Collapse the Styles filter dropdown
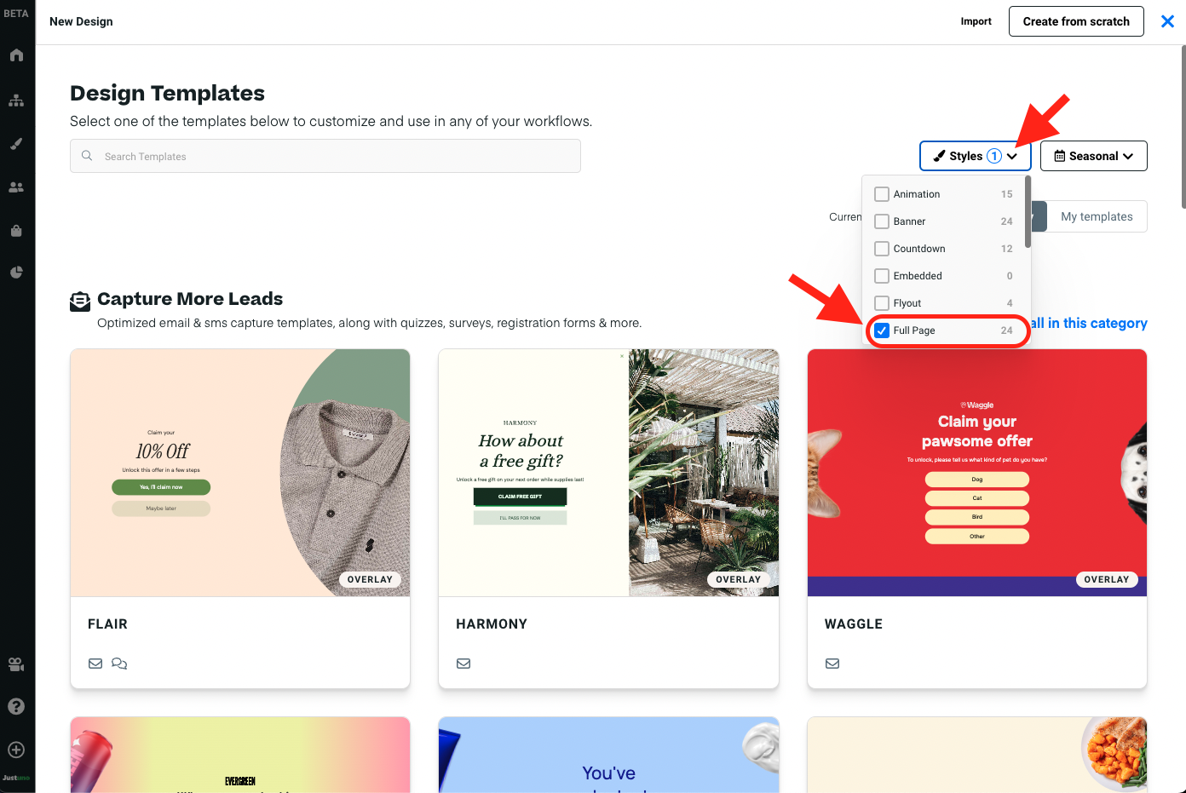 [x=976, y=156]
